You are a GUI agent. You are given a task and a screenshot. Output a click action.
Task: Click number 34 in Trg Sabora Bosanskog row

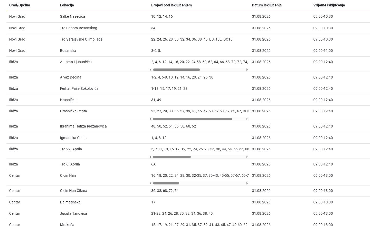click(153, 28)
